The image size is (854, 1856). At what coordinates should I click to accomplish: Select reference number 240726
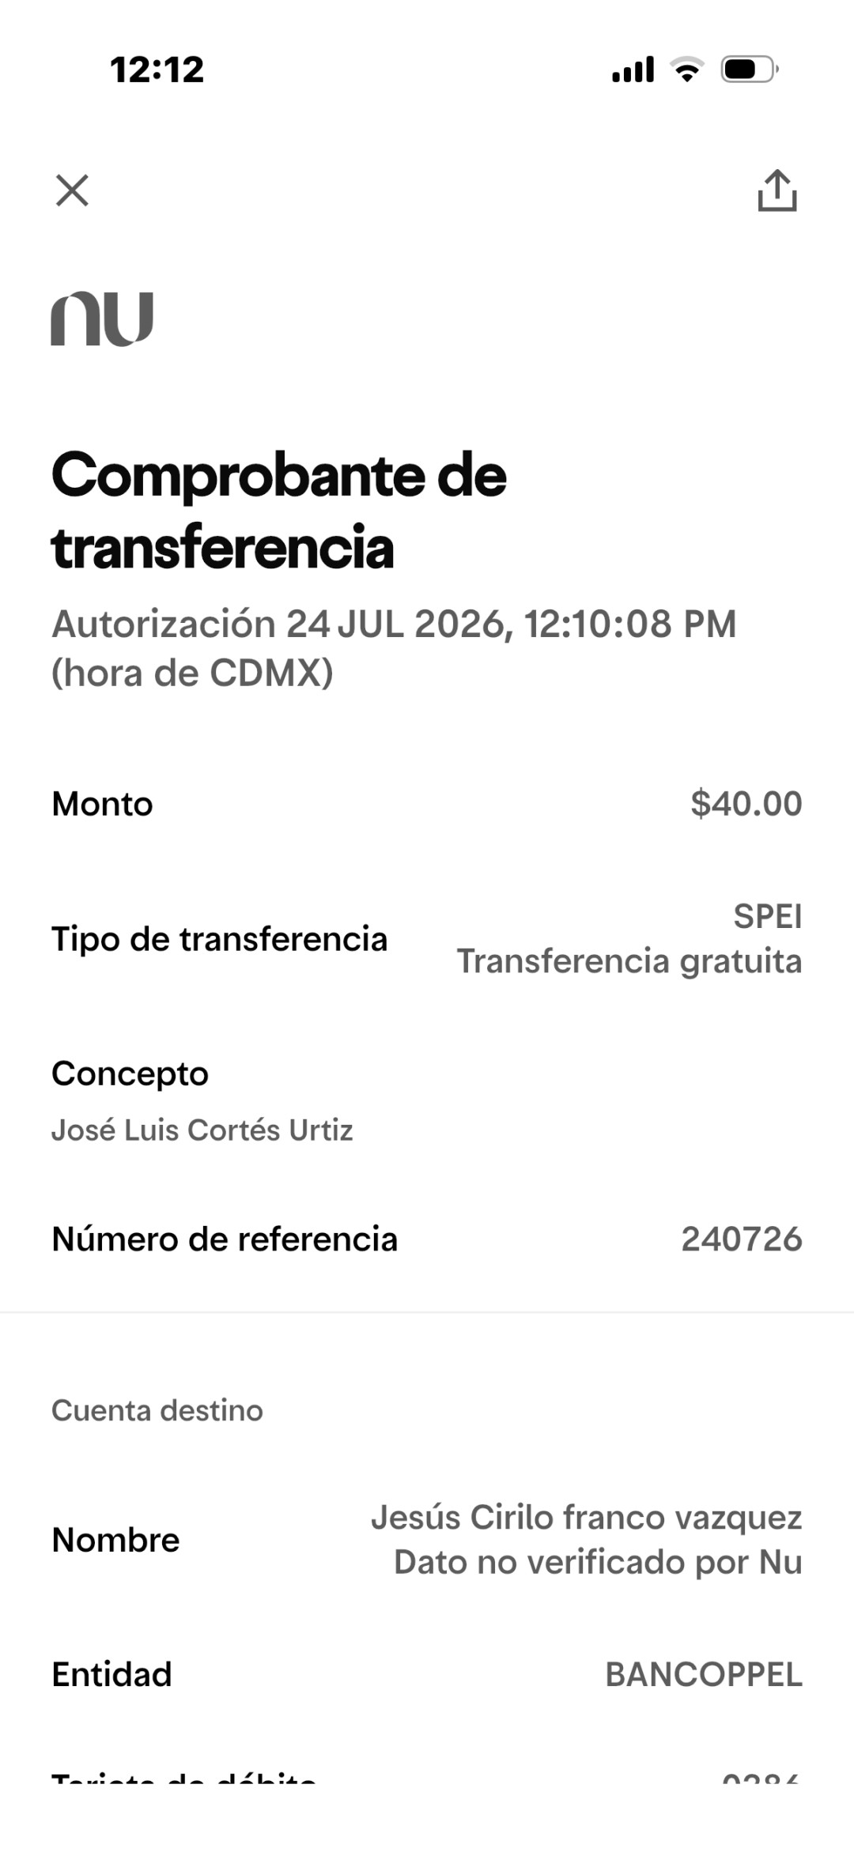[742, 1239]
